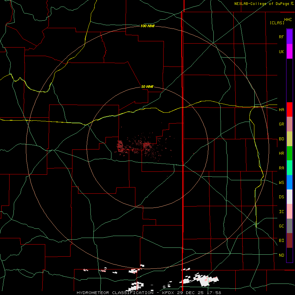Click the dense biological echo cluster near radar center
295x295 pixels.
coord(147,145)
